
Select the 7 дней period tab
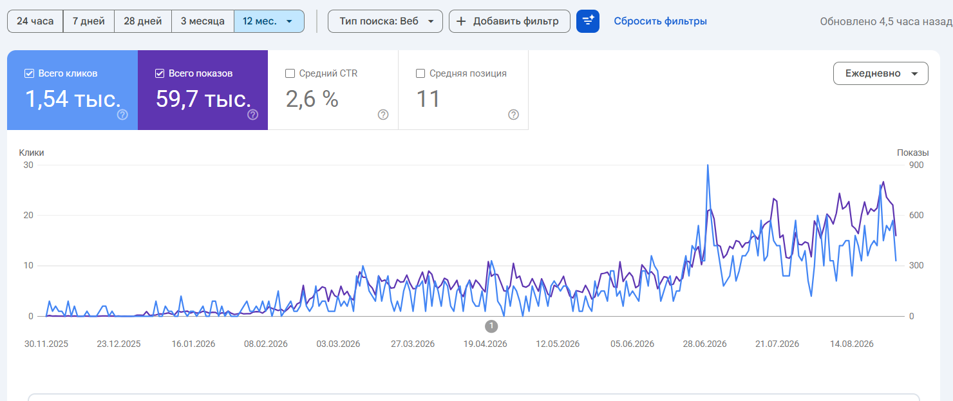[x=89, y=21]
